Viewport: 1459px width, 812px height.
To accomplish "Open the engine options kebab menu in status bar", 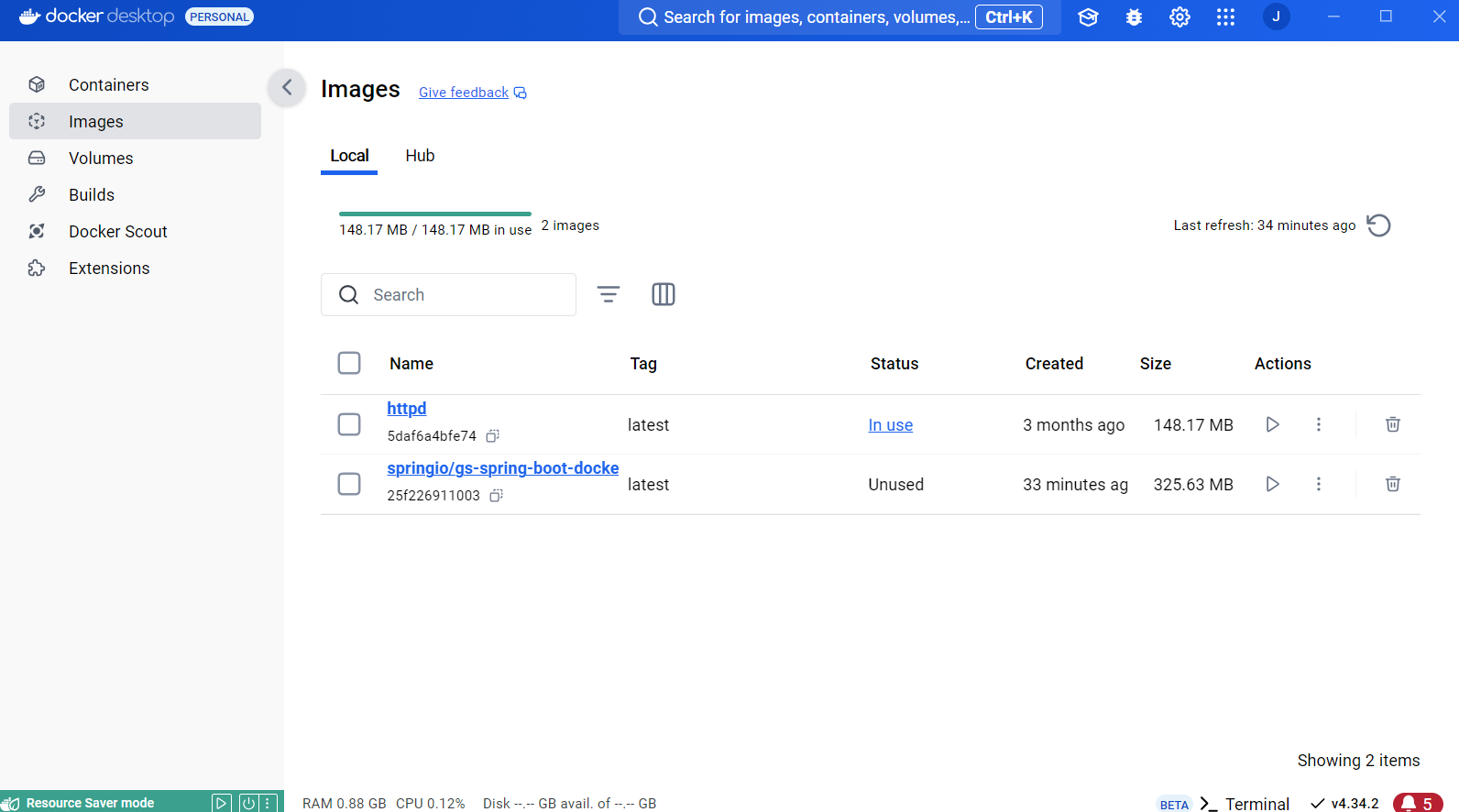I will click(x=268, y=803).
